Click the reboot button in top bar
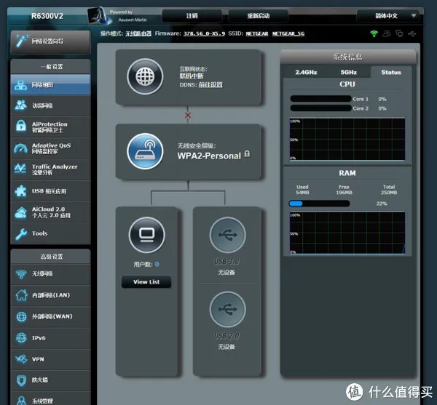Screen dimensions: 437x405 [259, 15]
